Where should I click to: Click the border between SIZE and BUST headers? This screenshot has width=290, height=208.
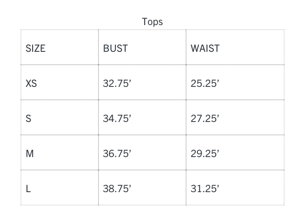click(x=98, y=48)
